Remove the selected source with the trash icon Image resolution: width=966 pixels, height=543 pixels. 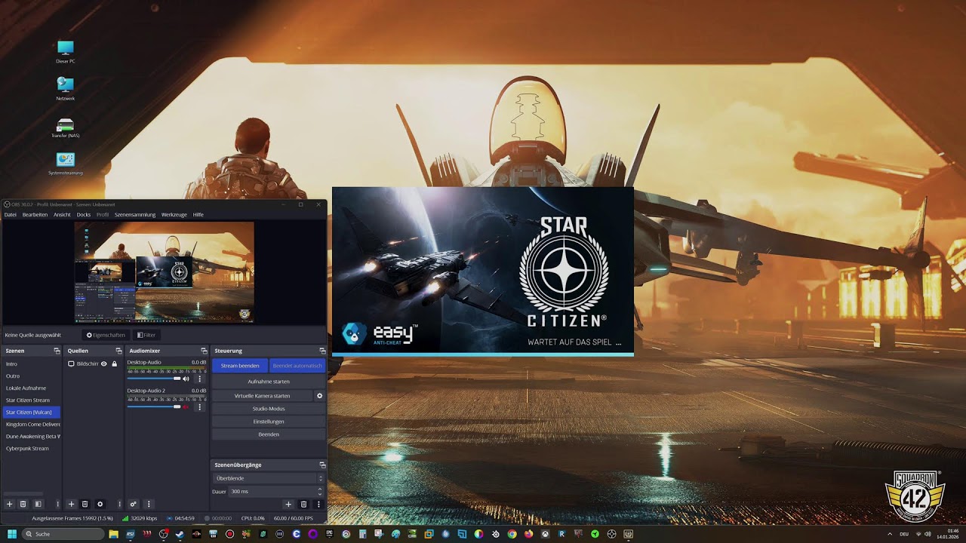tap(85, 504)
